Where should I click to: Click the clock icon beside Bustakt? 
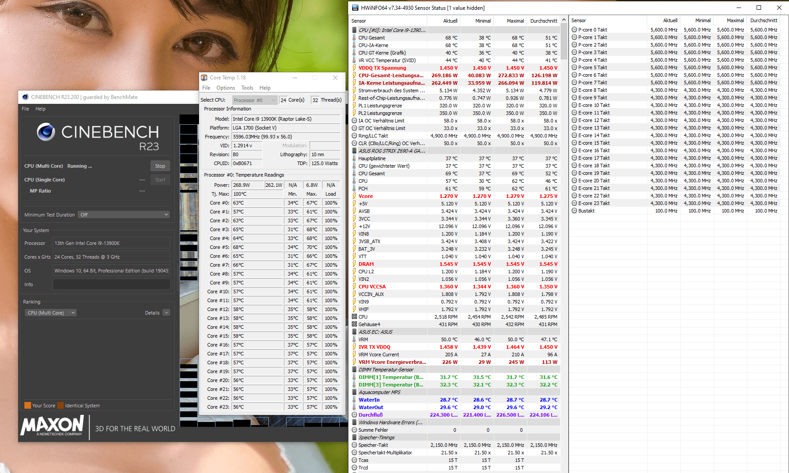[x=574, y=211]
